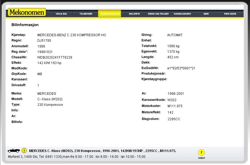Click the Mekonomen logo
This screenshot has width=250, height=165.
pyautogui.click(x=27, y=12)
